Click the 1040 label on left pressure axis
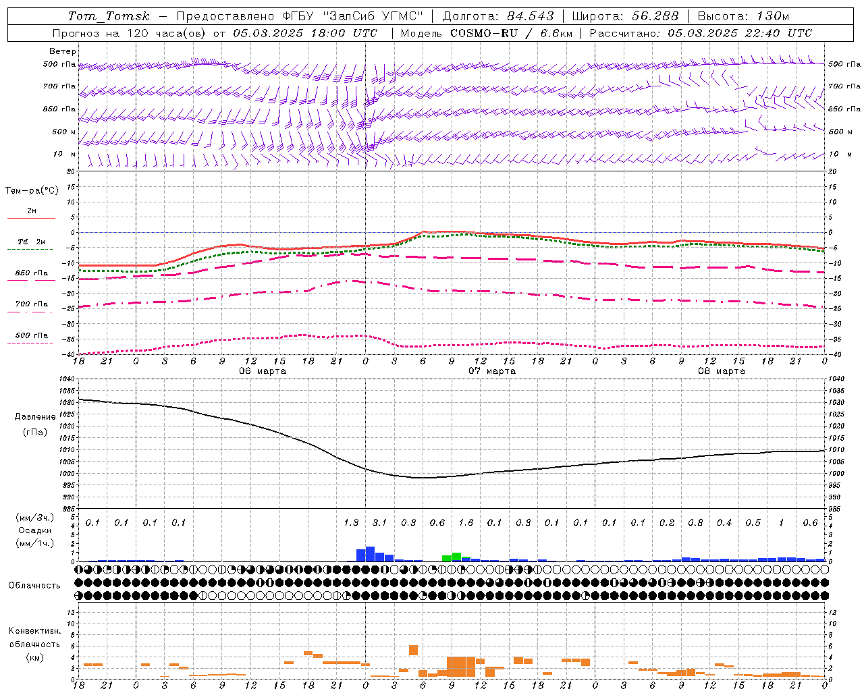The width and height of the screenshot is (864, 691). pyautogui.click(x=67, y=379)
